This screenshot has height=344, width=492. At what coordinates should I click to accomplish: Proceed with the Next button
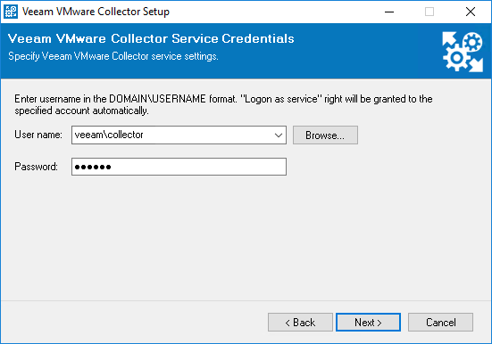368,322
